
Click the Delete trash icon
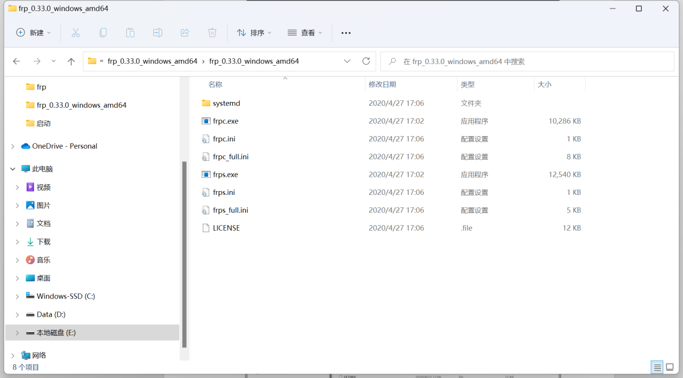tap(212, 33)
